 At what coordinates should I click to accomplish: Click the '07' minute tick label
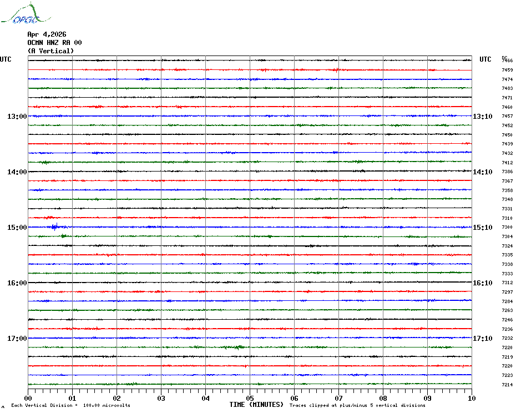click(x=338, y=398)
